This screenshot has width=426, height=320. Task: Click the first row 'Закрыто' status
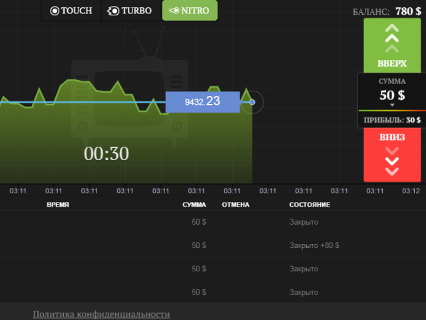pyautogui.click(x=304, y=222)
